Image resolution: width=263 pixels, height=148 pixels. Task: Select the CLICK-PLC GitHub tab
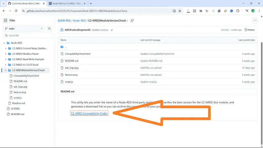point(26,3)
